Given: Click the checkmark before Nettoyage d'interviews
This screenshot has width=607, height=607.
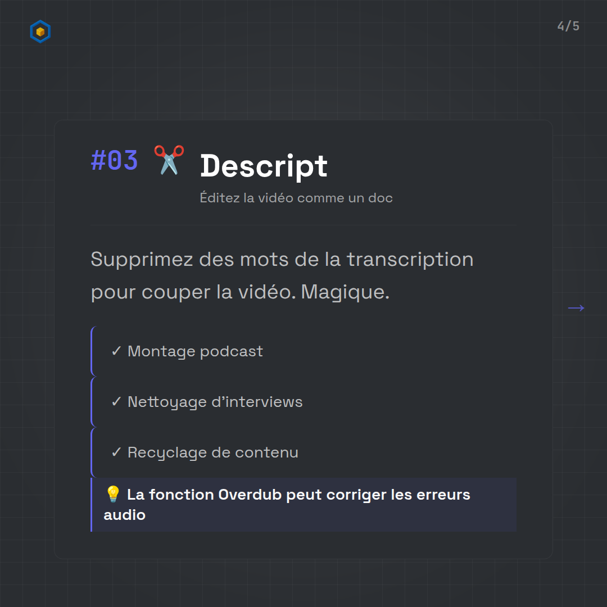Looking at the screenshot, I should 116,402.
